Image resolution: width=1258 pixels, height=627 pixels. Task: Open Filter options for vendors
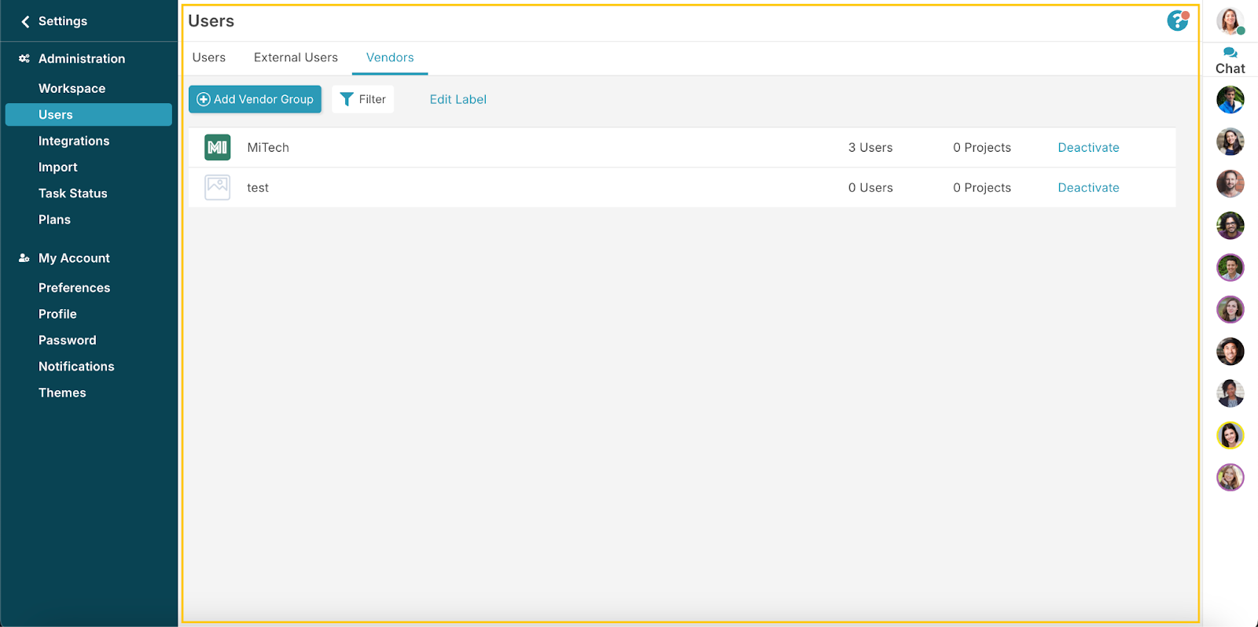pos(362,99)
